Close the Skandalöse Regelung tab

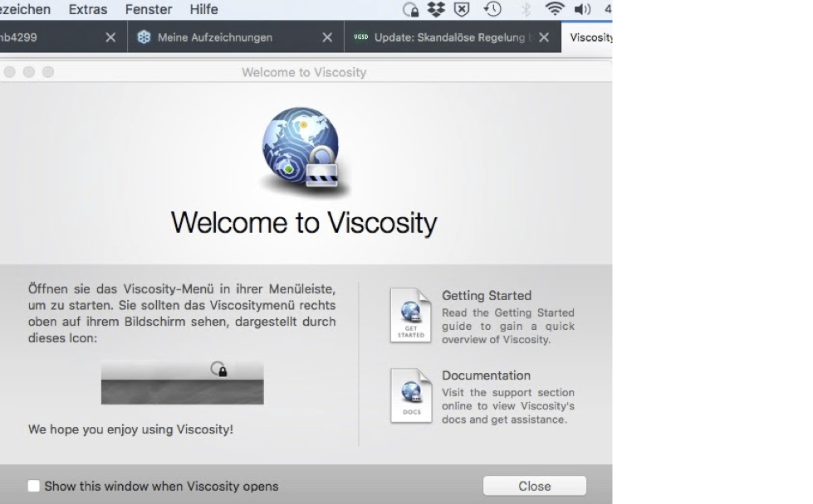tap(544, 37)
